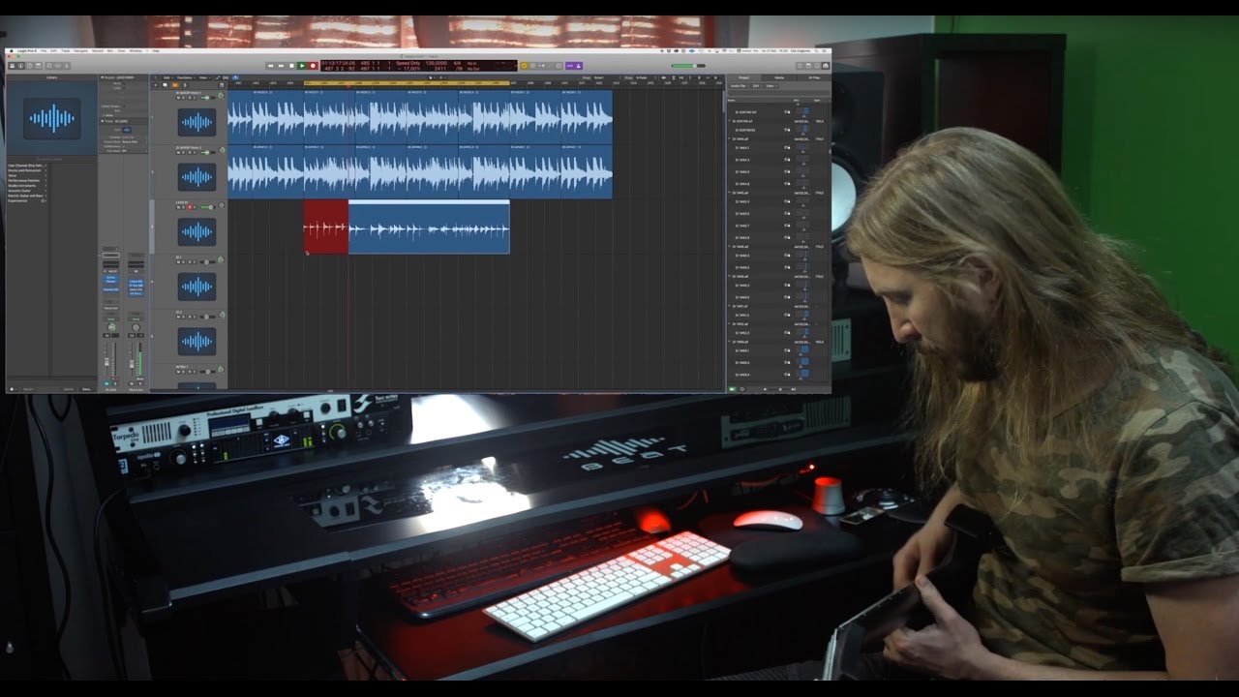Click the Revert button in the Library footer

click(28, 389)
